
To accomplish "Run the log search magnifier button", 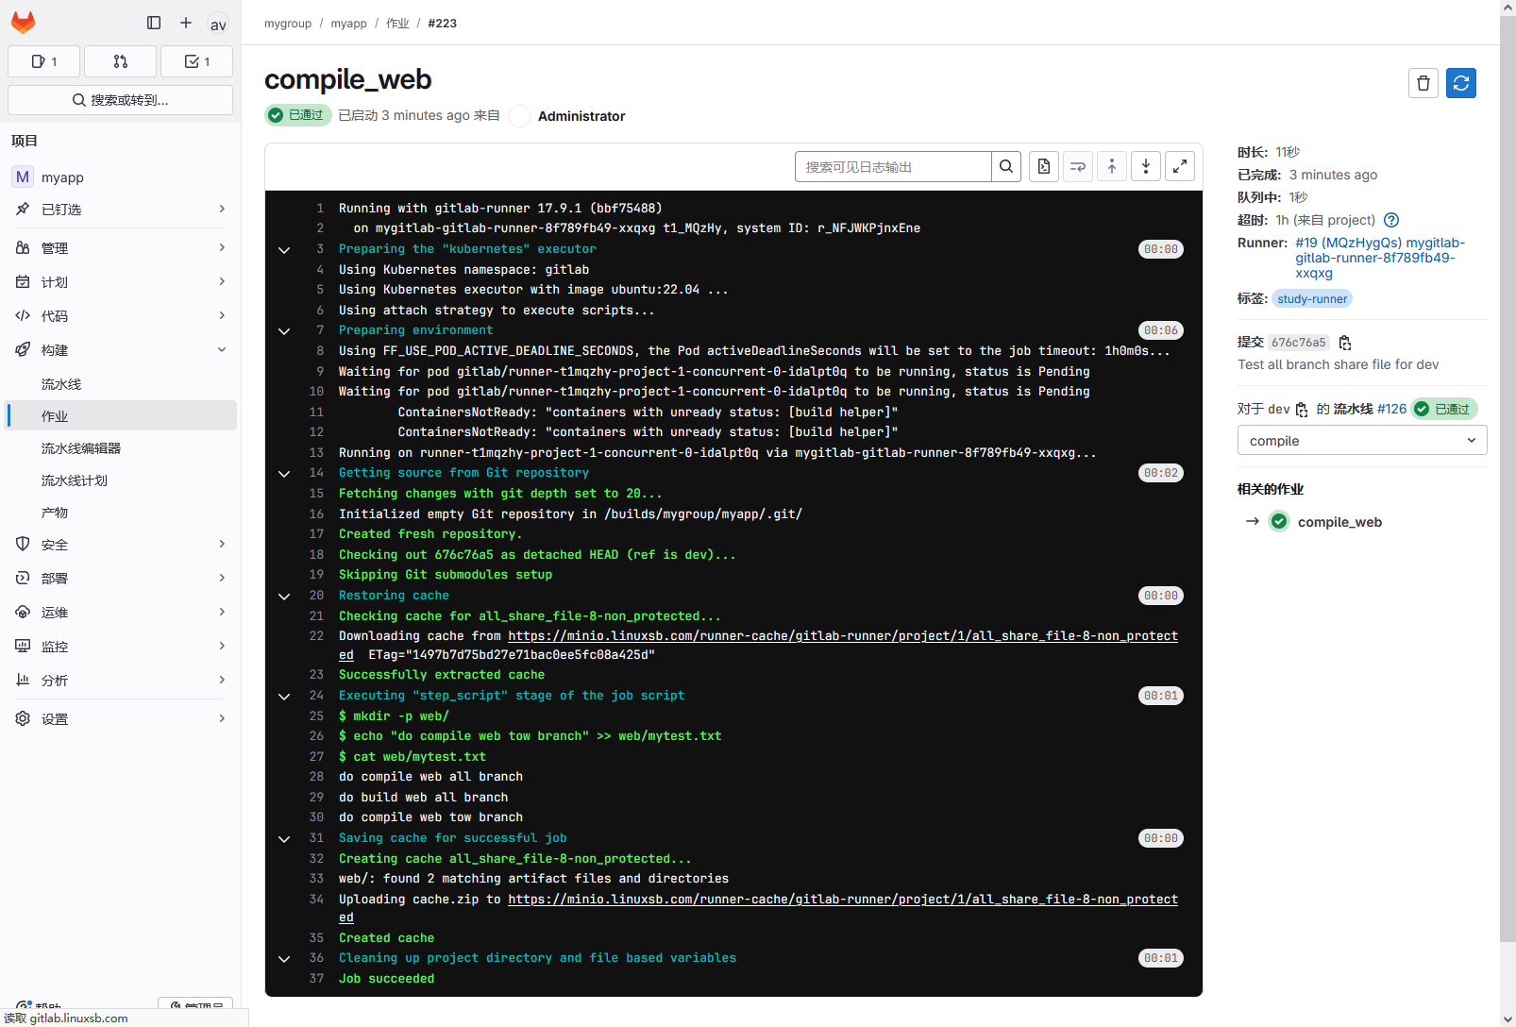I will click(x=1006, y=166).
